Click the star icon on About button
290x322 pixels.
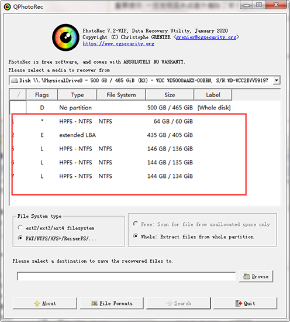[x=37, y=303]
